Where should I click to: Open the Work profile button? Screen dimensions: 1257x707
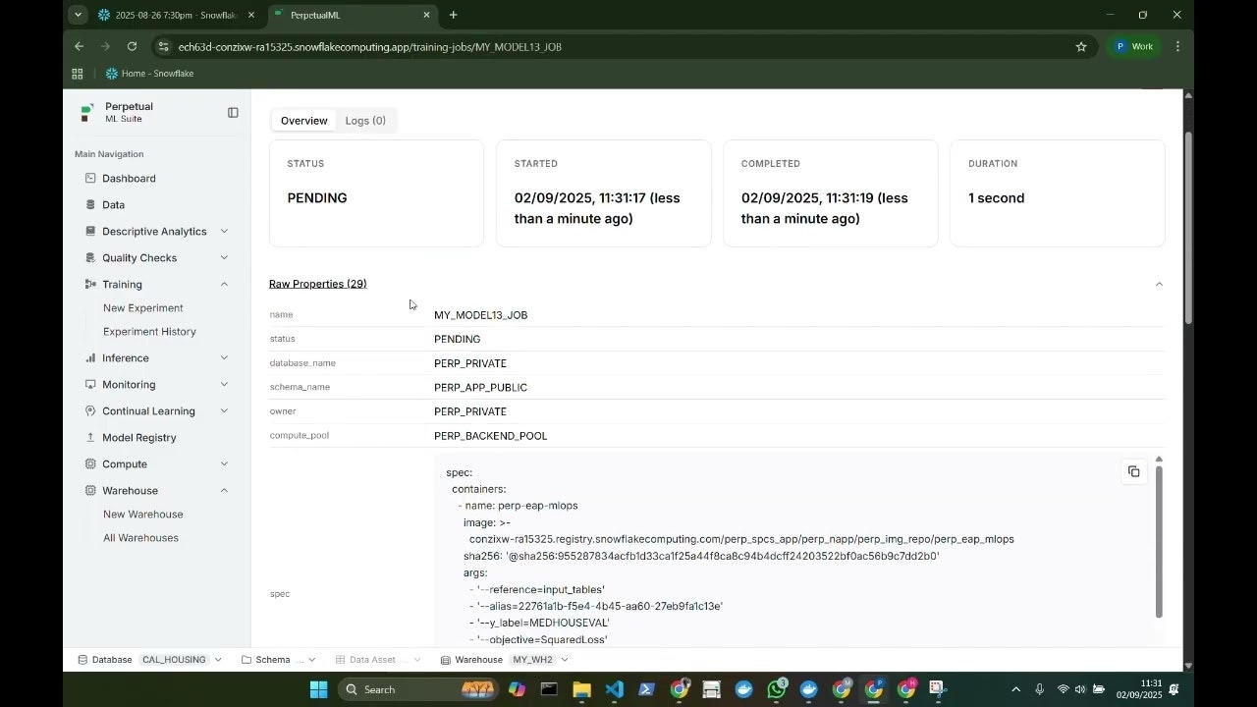click(1133, 46)
